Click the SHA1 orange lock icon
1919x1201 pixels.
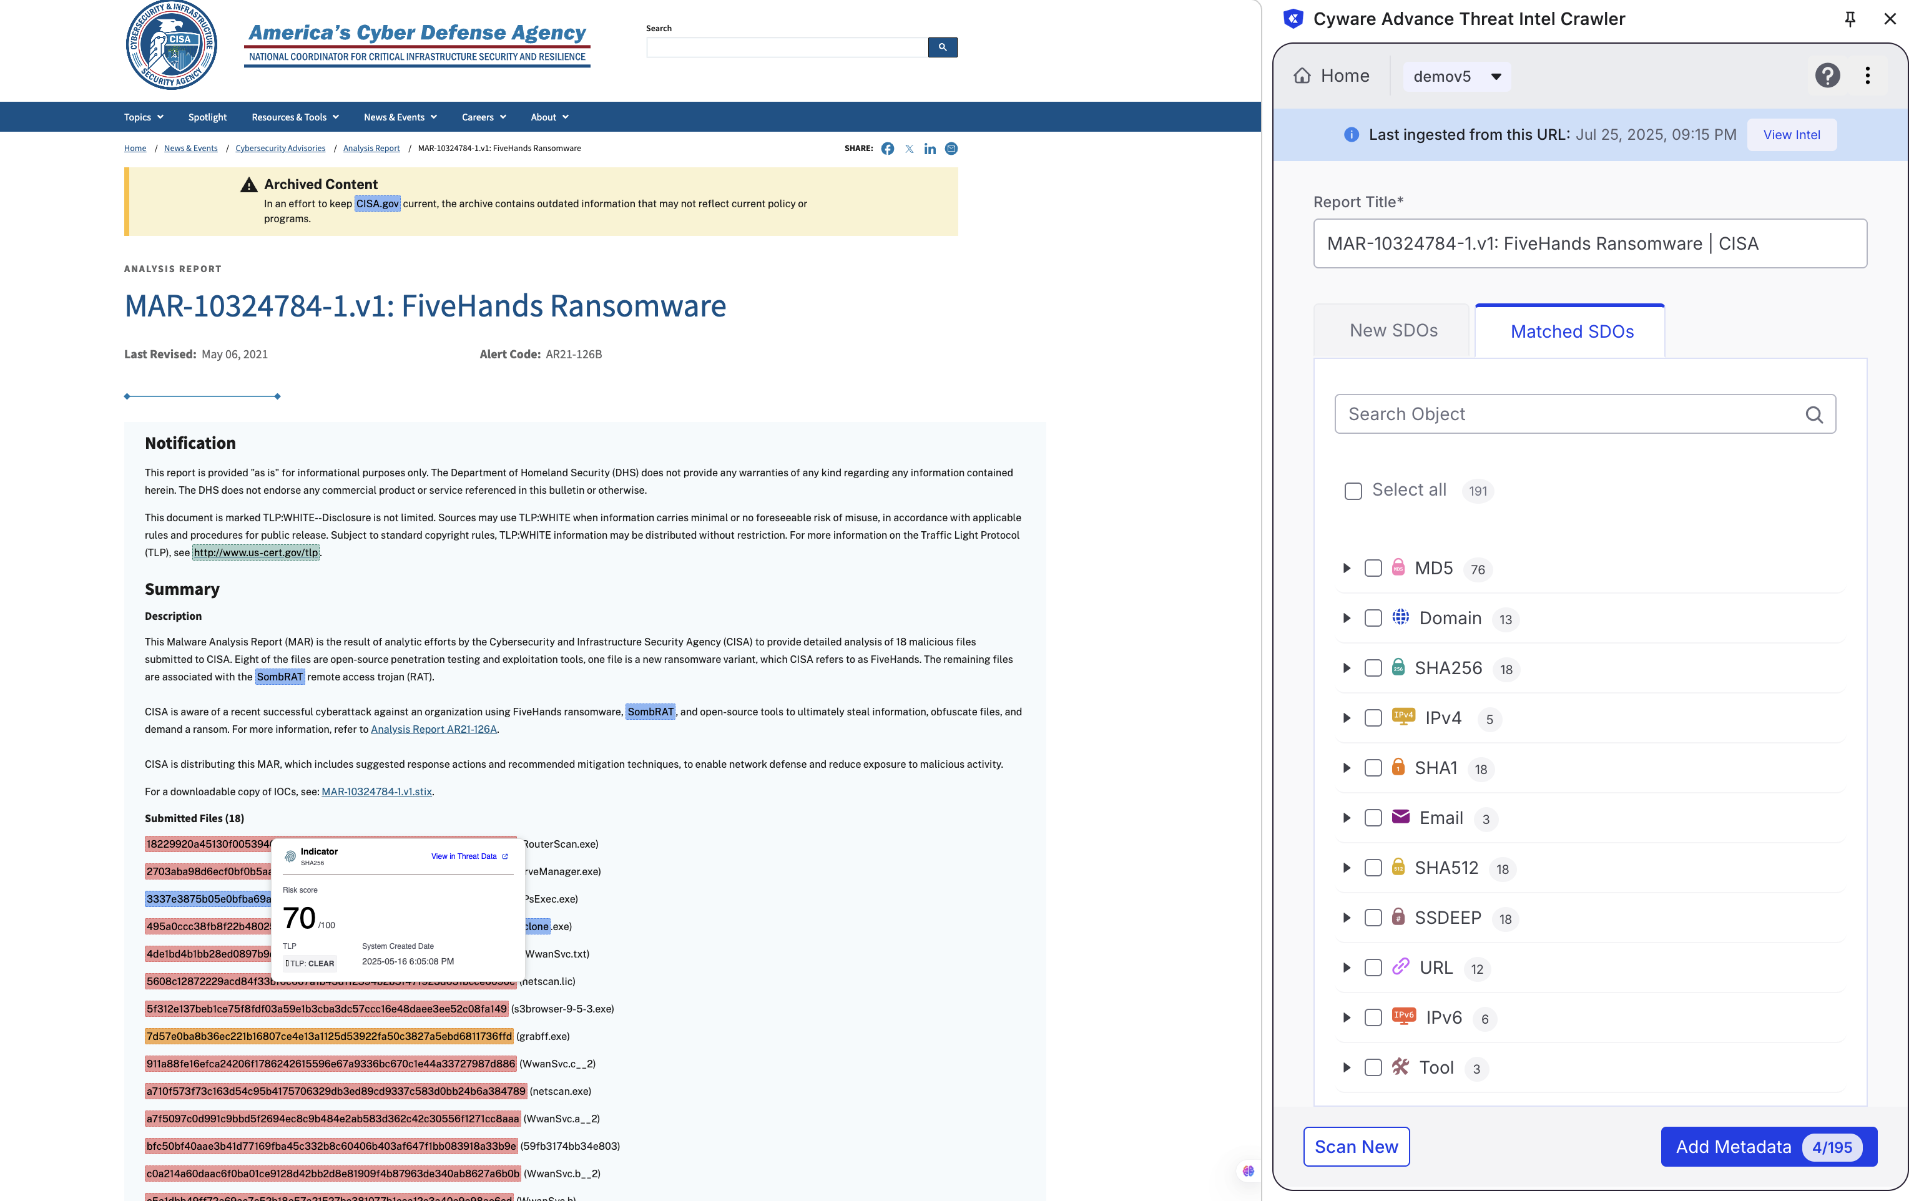(x=1398, y=767)
